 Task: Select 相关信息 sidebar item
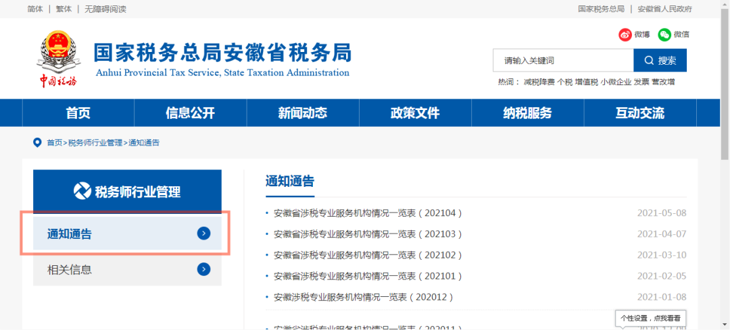tap(127, 269)
